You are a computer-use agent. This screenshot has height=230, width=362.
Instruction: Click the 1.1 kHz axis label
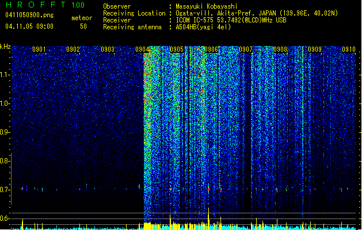click(5, 75)
